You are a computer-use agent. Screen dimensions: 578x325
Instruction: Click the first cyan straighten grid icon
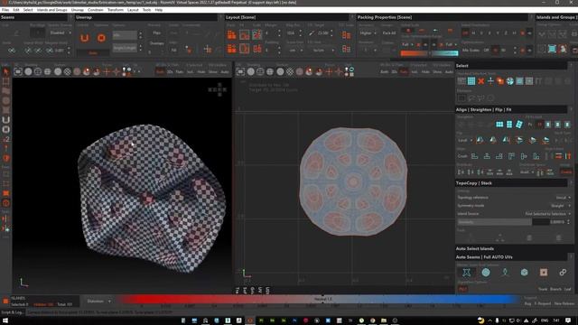(499, 125)
